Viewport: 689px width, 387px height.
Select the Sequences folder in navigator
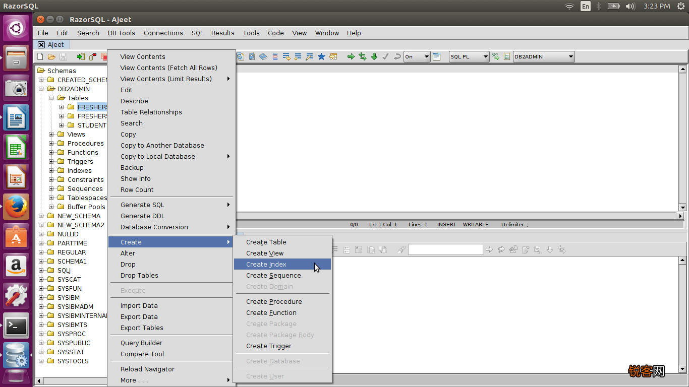tap(85, 189)
